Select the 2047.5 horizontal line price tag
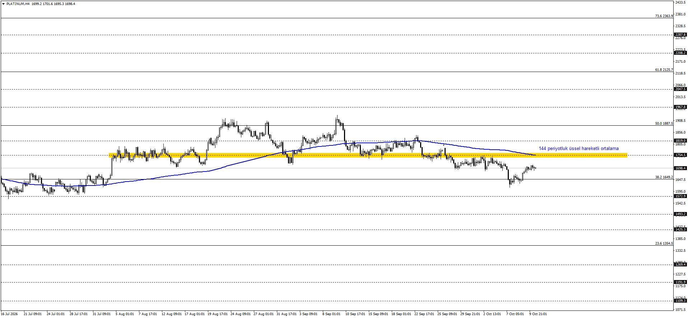This screenshot has height=318, width=688. (x=680, y=89)
